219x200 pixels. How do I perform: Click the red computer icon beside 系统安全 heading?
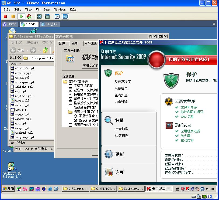point(169,125)
